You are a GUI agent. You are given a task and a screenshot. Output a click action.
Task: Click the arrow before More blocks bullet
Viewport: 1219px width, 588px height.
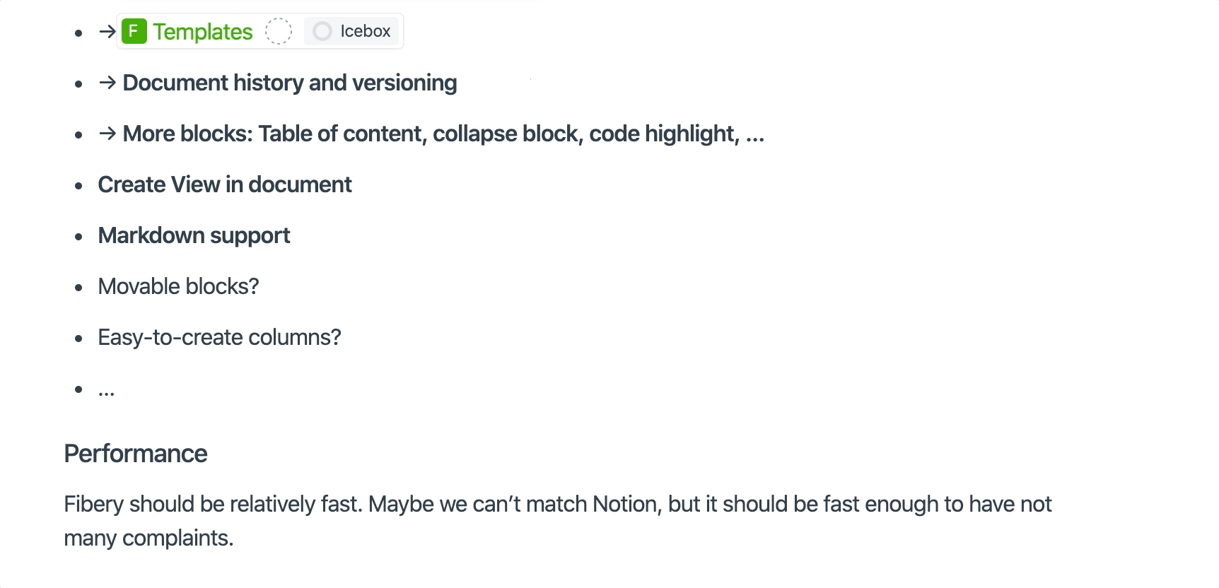(107, 133)
